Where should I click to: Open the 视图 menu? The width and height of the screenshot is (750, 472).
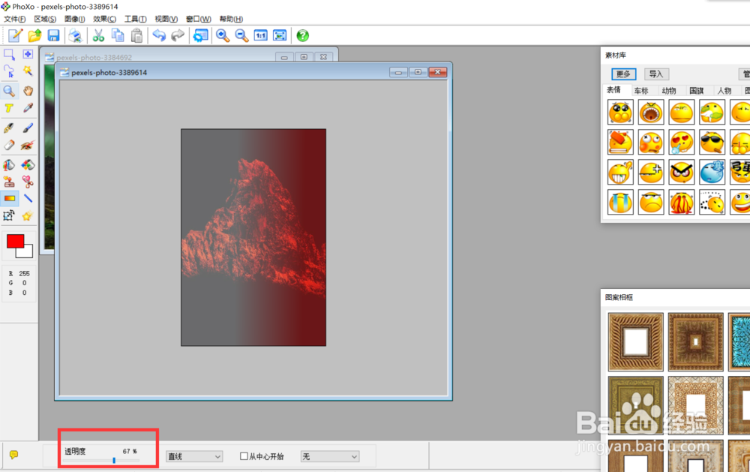(x=166, y=20)
